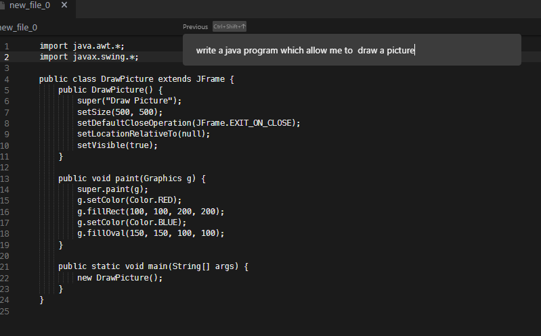Click line number 13 in the gutter

point(5,178)
